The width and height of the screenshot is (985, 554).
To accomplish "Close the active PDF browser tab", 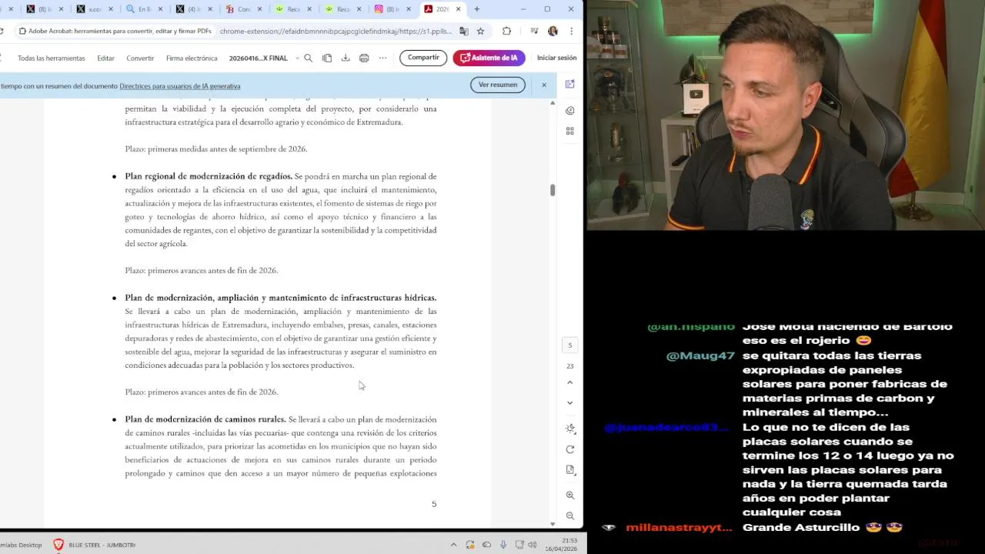I will click(458, 9).
